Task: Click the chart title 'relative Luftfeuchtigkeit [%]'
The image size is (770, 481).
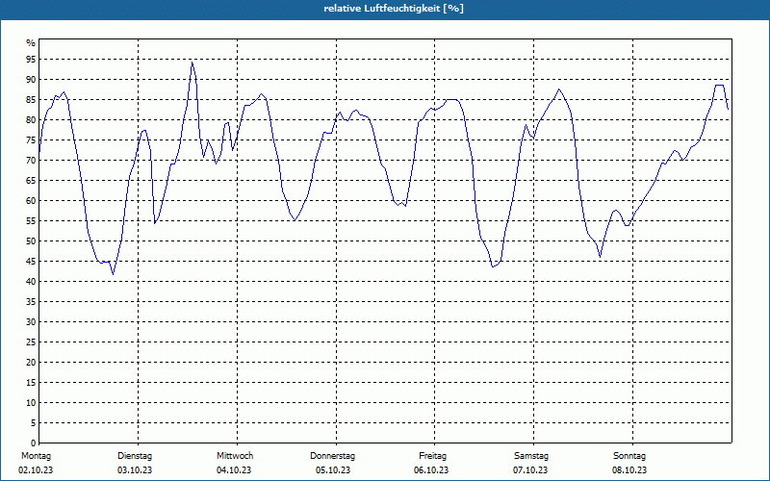Action: (394, 9)
